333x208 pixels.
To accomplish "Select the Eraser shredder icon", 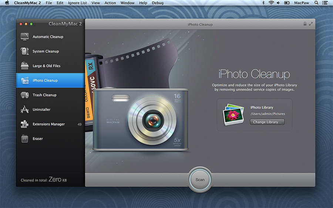I will click(25, 139).
